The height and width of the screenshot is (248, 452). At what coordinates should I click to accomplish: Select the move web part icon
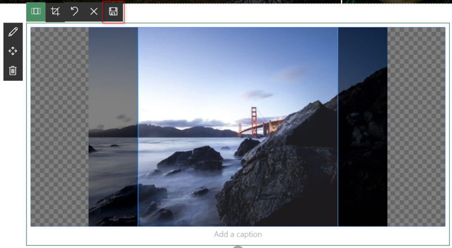coord(13,51)
